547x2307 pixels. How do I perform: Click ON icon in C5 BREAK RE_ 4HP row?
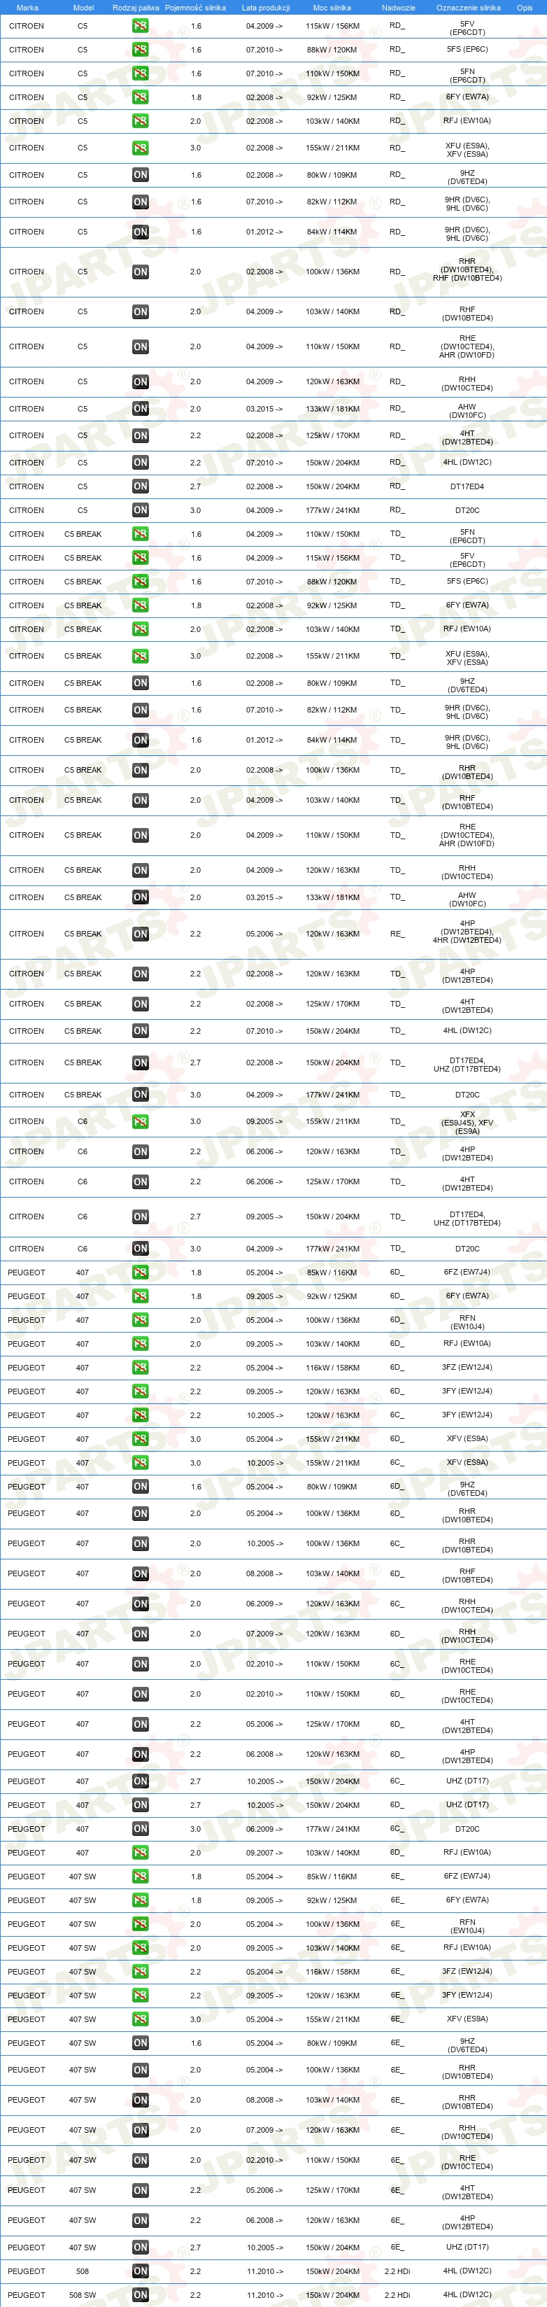(141, 934)
